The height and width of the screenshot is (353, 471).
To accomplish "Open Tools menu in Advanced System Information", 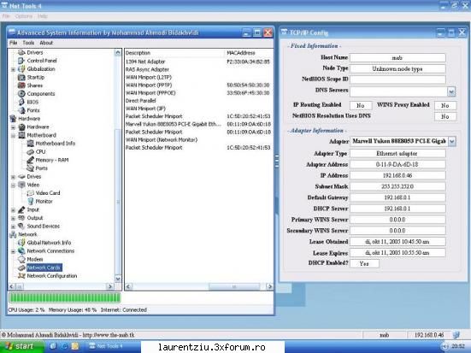I will (x=28, y=43).
